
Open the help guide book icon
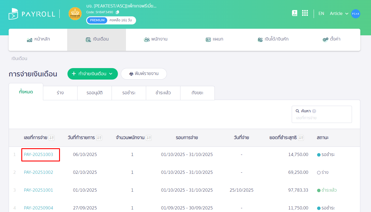294,13
